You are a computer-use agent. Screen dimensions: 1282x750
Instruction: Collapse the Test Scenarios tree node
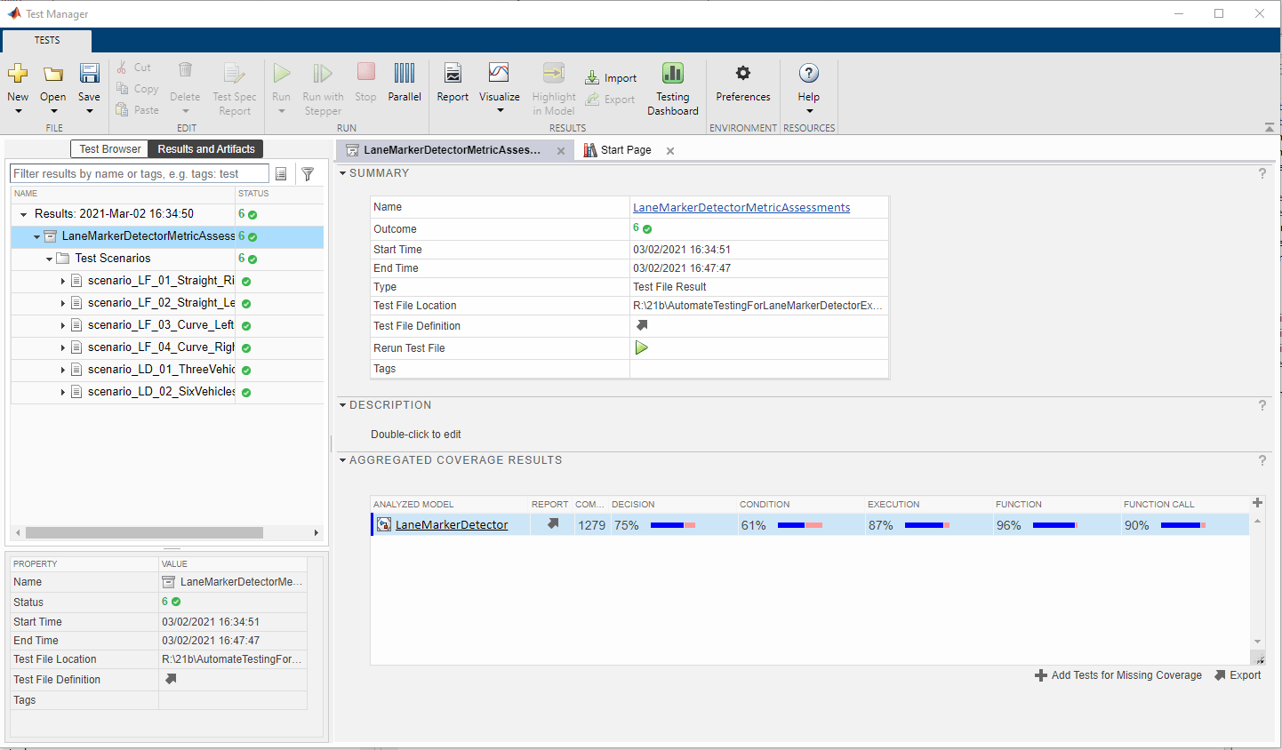(50, 259)
